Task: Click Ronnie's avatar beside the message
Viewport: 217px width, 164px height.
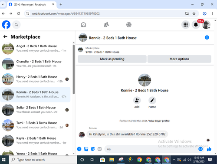Action: pos(82,134)
